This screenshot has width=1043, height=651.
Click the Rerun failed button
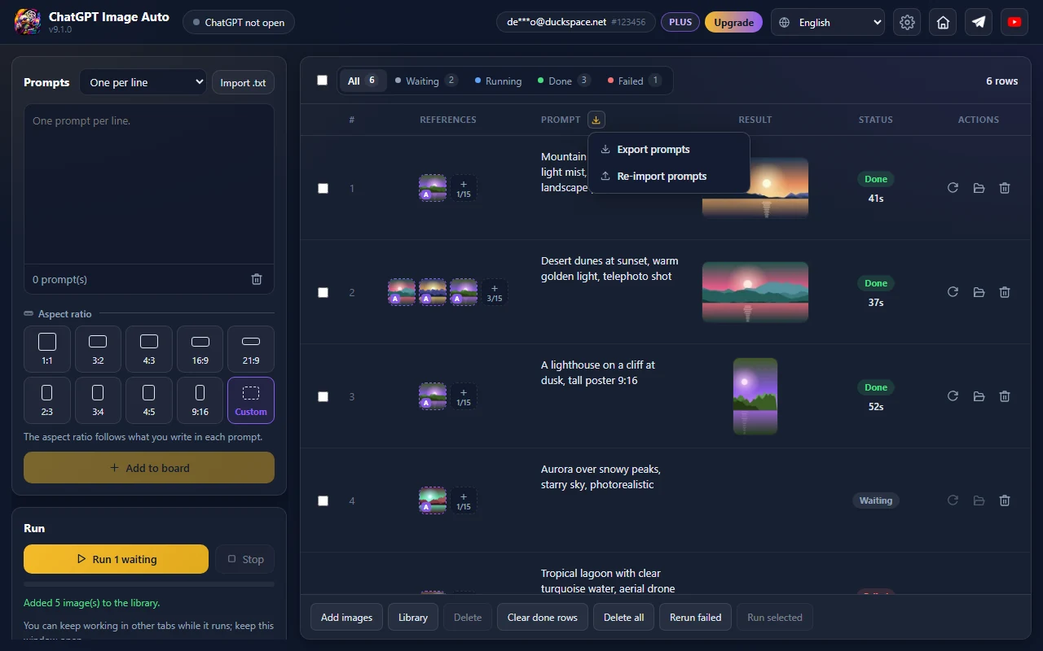(695, 617)
